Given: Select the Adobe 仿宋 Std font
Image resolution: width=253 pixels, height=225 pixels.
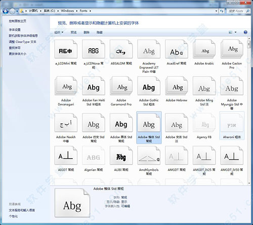Looking at the screenshot, I should (x=94, y=123).
